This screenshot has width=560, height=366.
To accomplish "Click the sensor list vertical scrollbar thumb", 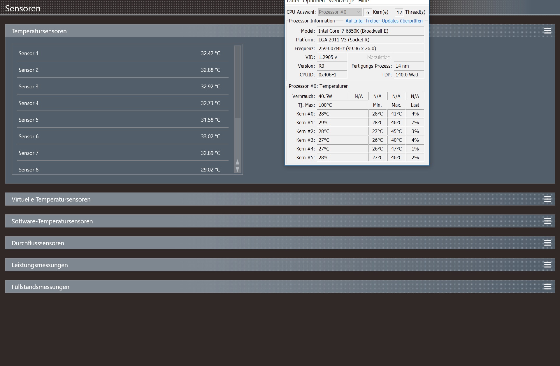I will (x=238, y=82).
